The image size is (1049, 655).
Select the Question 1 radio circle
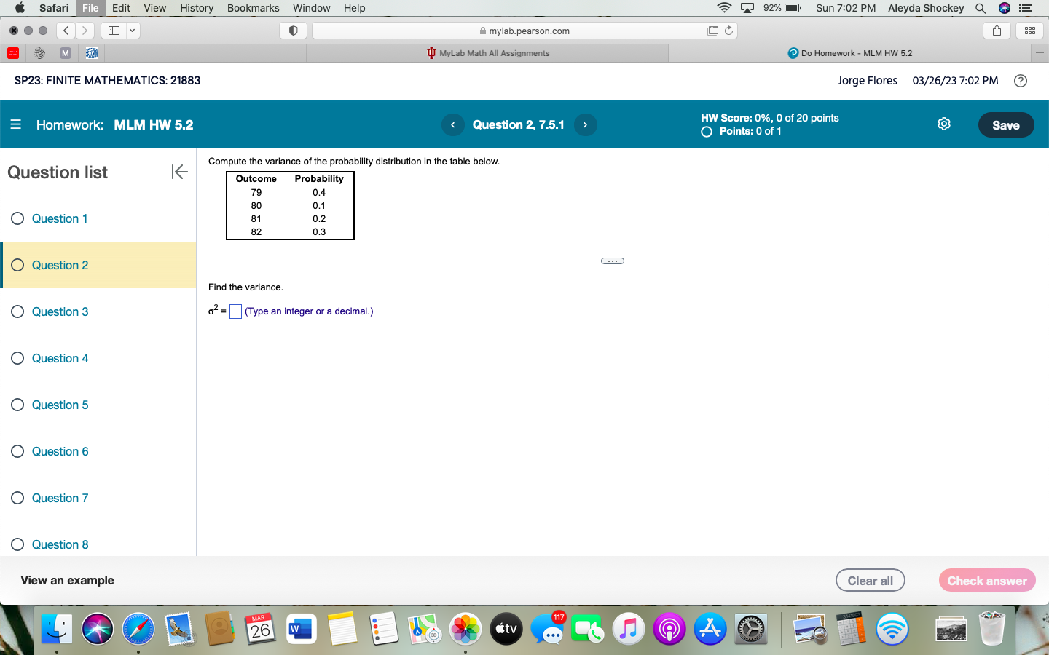(x=17, y=218)
